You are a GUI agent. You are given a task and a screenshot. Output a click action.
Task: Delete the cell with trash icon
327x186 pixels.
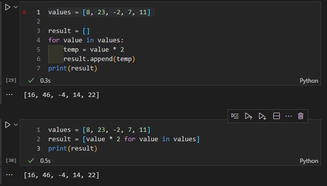300,116
